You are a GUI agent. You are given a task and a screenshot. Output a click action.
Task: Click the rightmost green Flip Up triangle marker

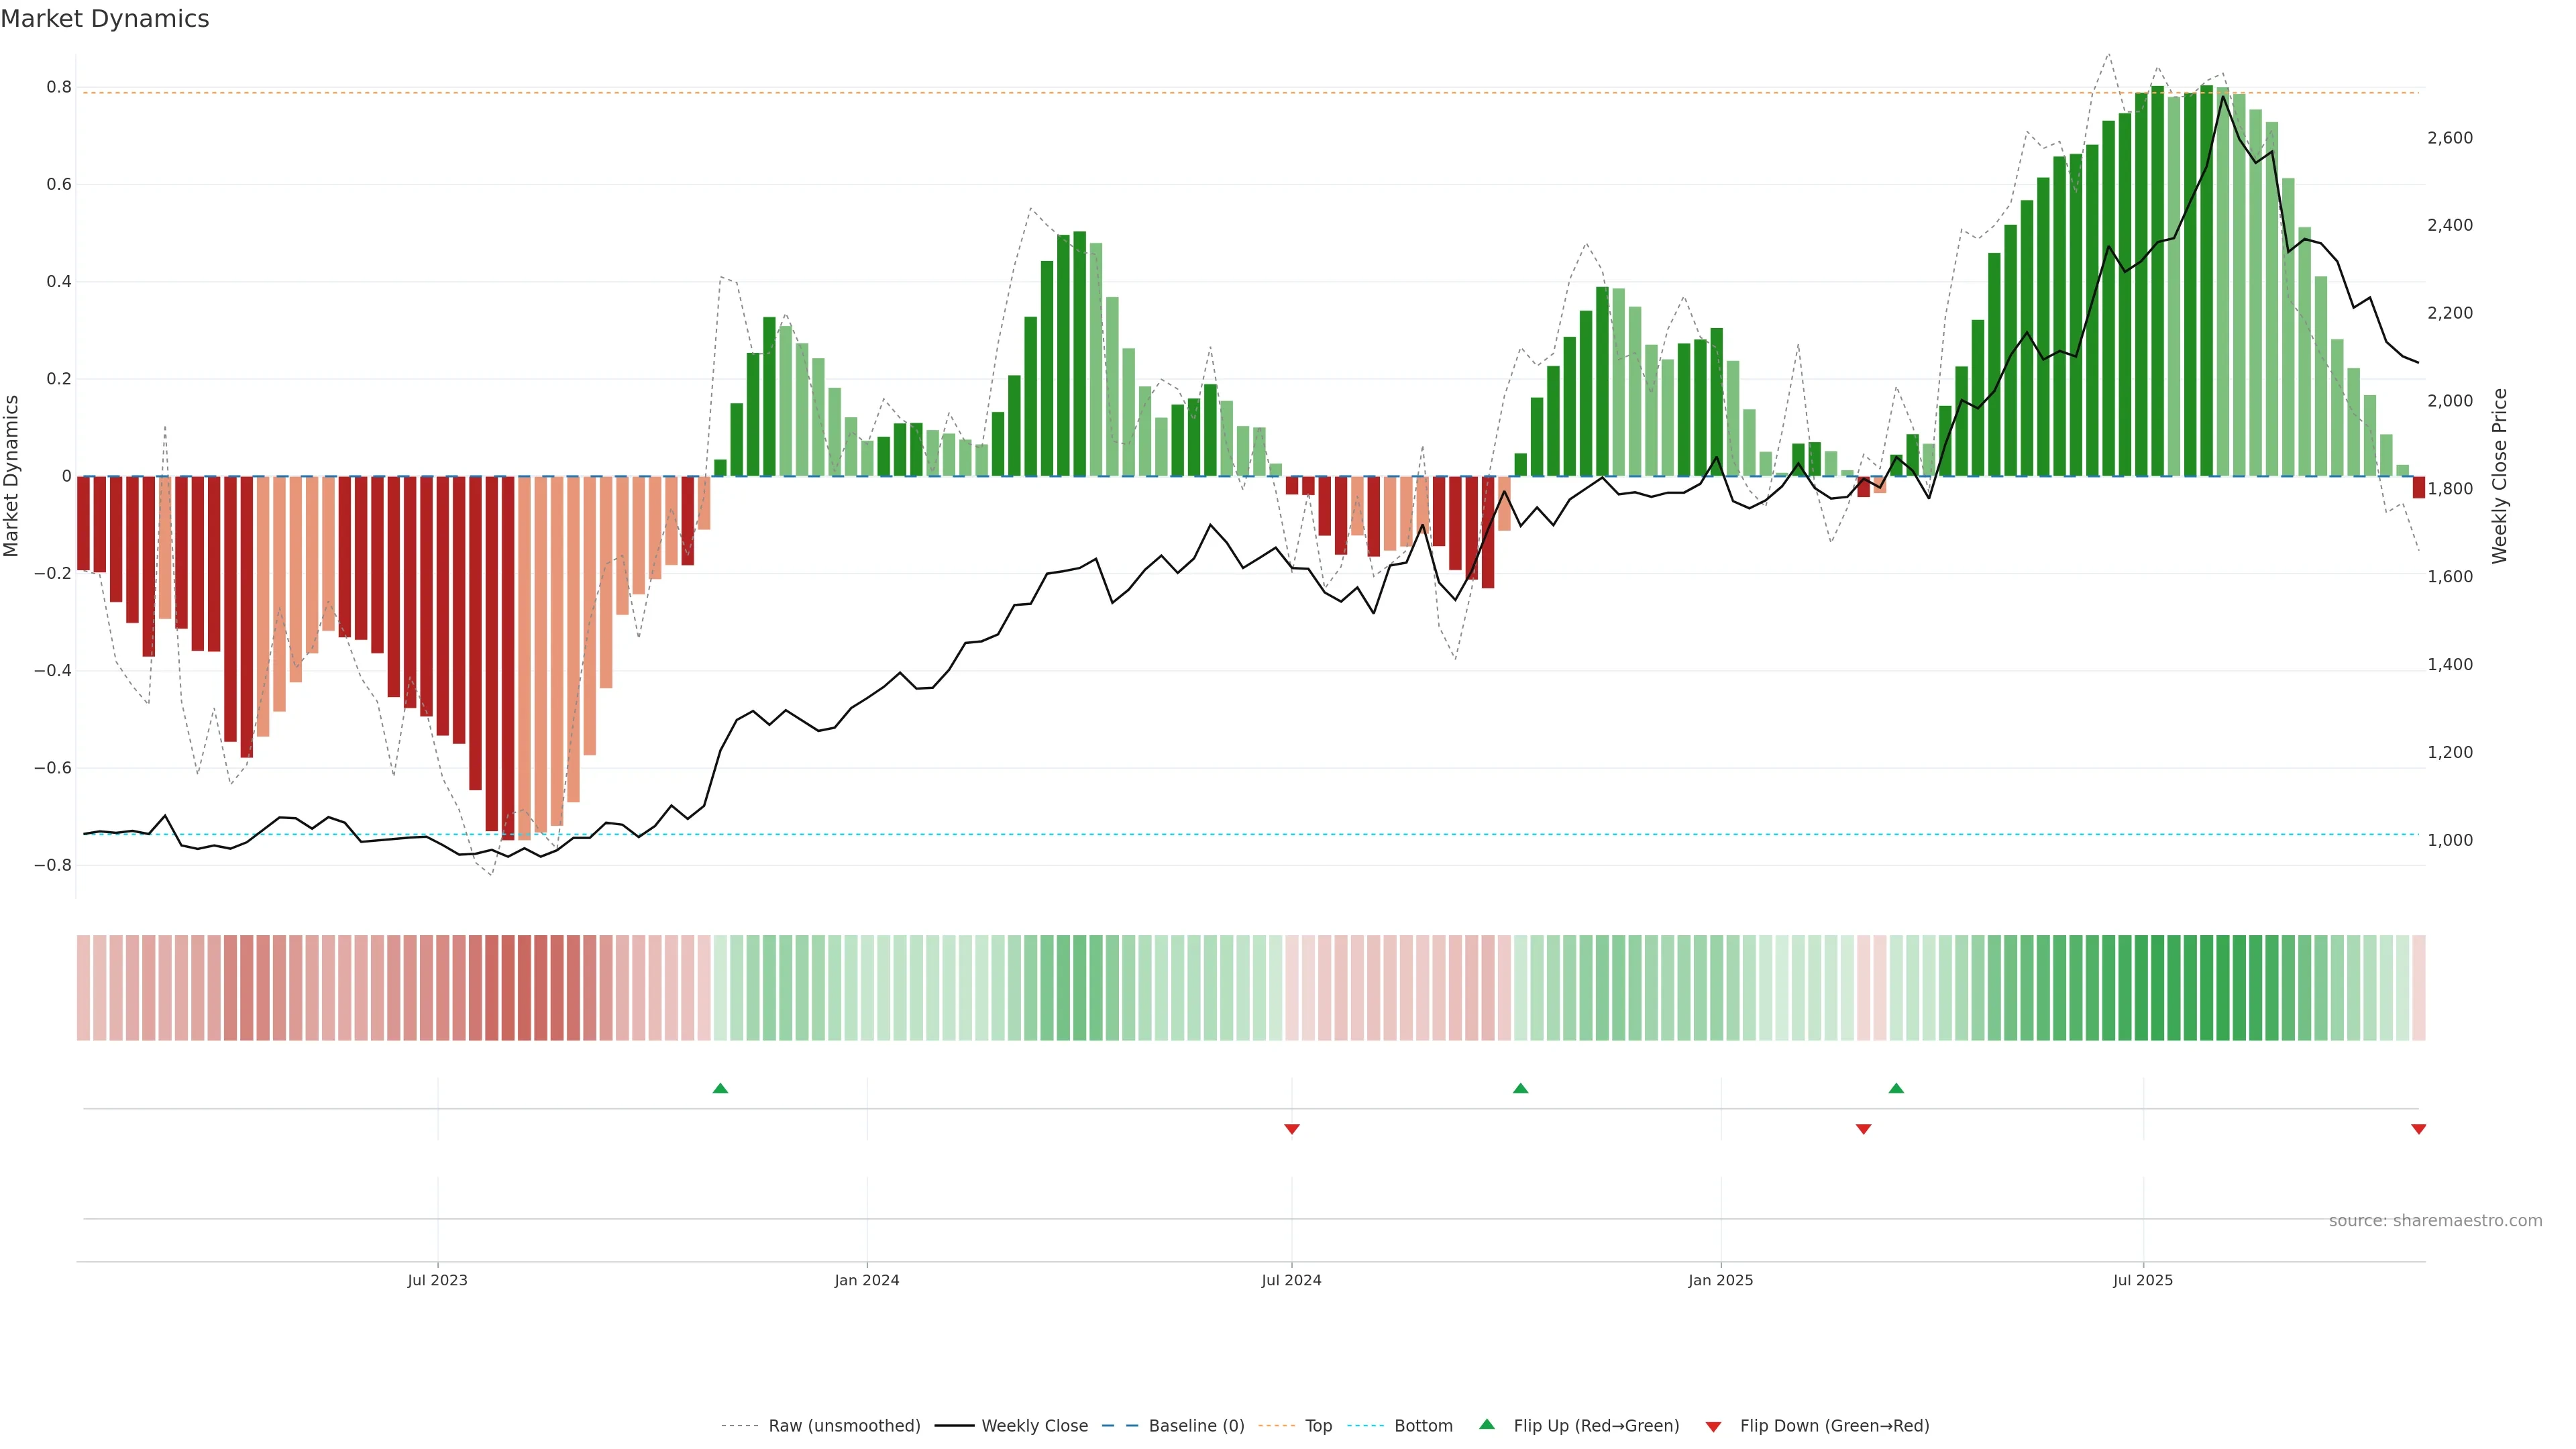pos(1896,1088)
